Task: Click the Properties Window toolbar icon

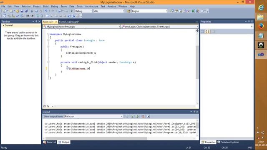Action: (x=176, y=11)
